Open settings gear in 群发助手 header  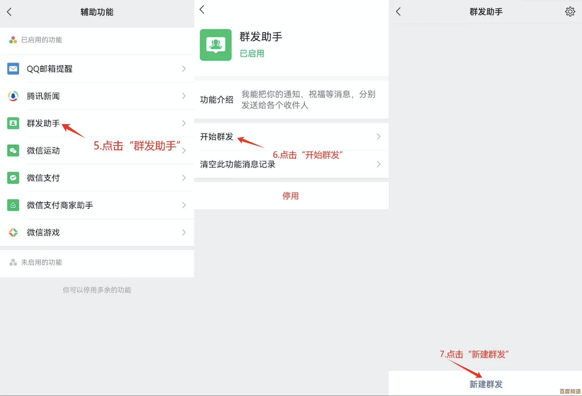tap(570, 12)
